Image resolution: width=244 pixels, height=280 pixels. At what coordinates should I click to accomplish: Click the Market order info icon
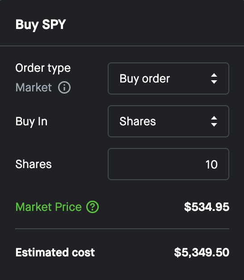[x=64, y=87]
